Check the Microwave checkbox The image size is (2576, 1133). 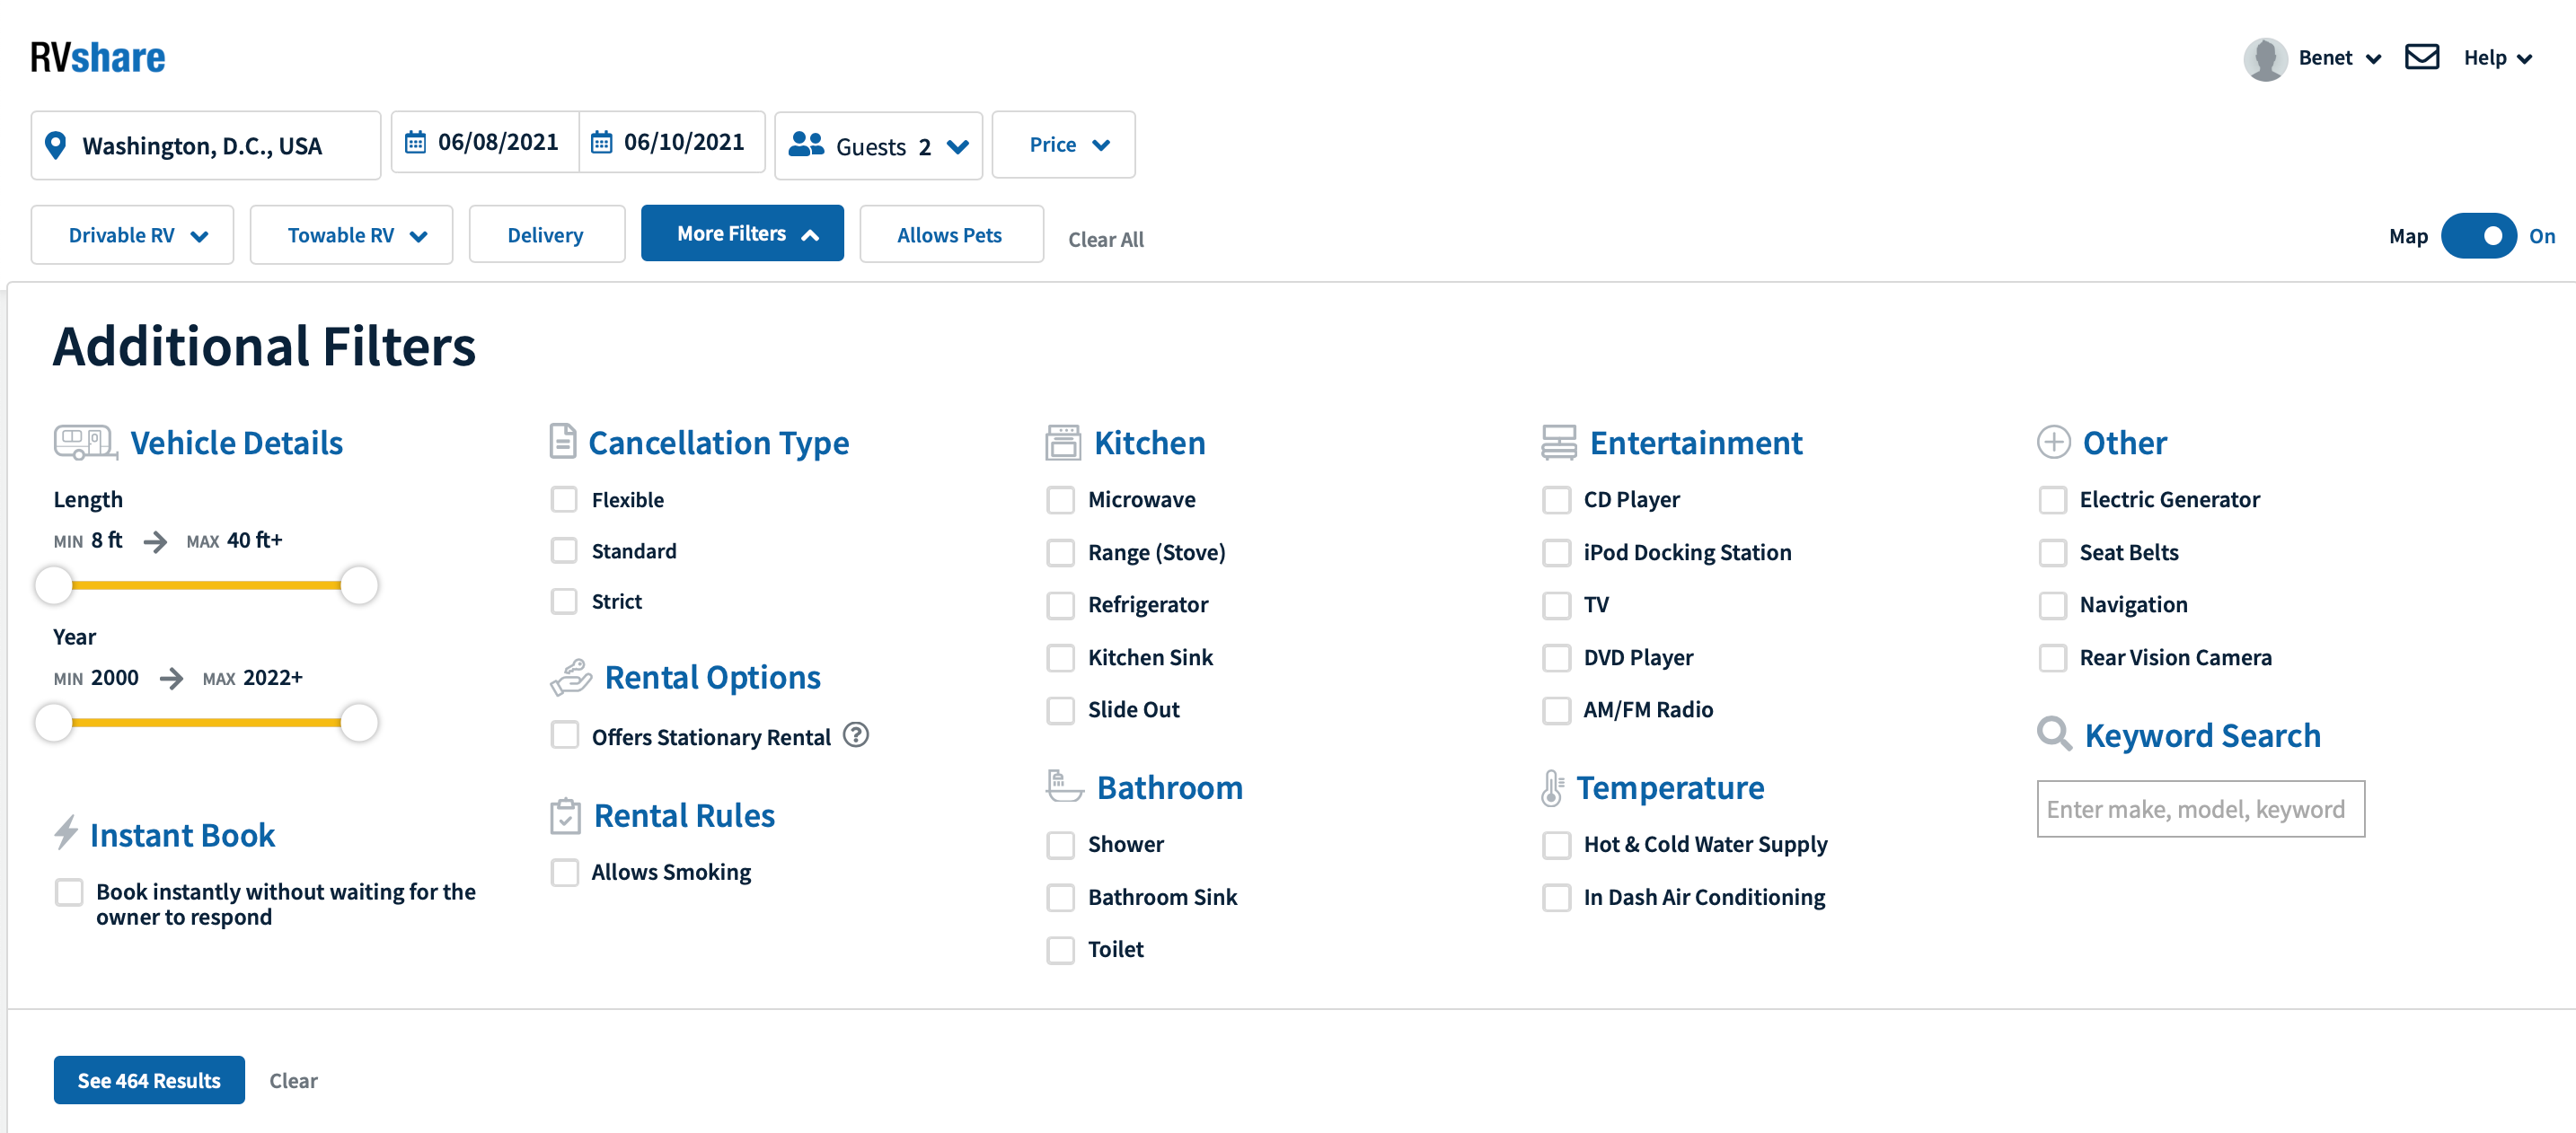point(1060,499)
